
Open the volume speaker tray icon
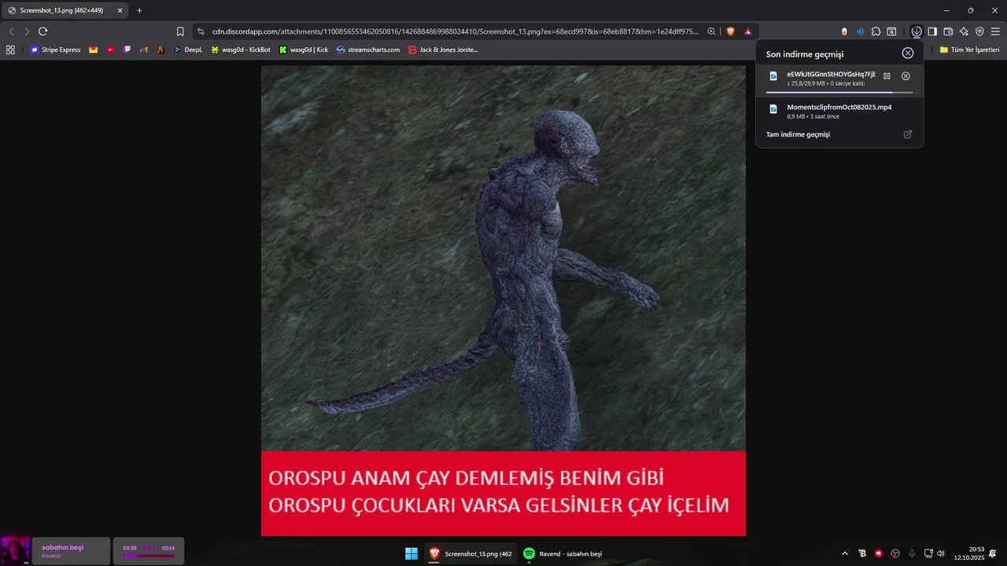click(941, 553)
